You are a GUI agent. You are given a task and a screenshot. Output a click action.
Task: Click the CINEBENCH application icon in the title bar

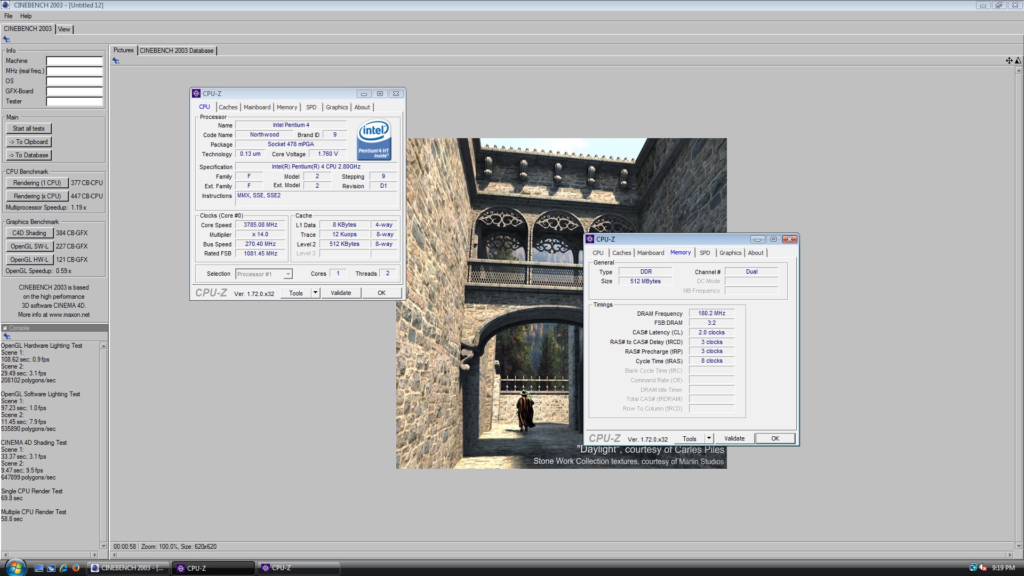pyautogui.click(x=6, y=5)
